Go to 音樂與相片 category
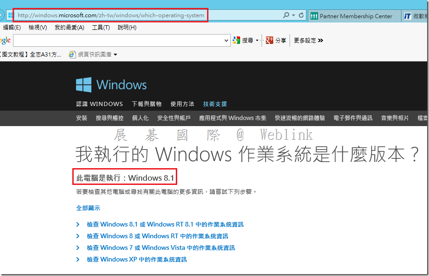This screenshot has width=429, height=276. [395, 118]
